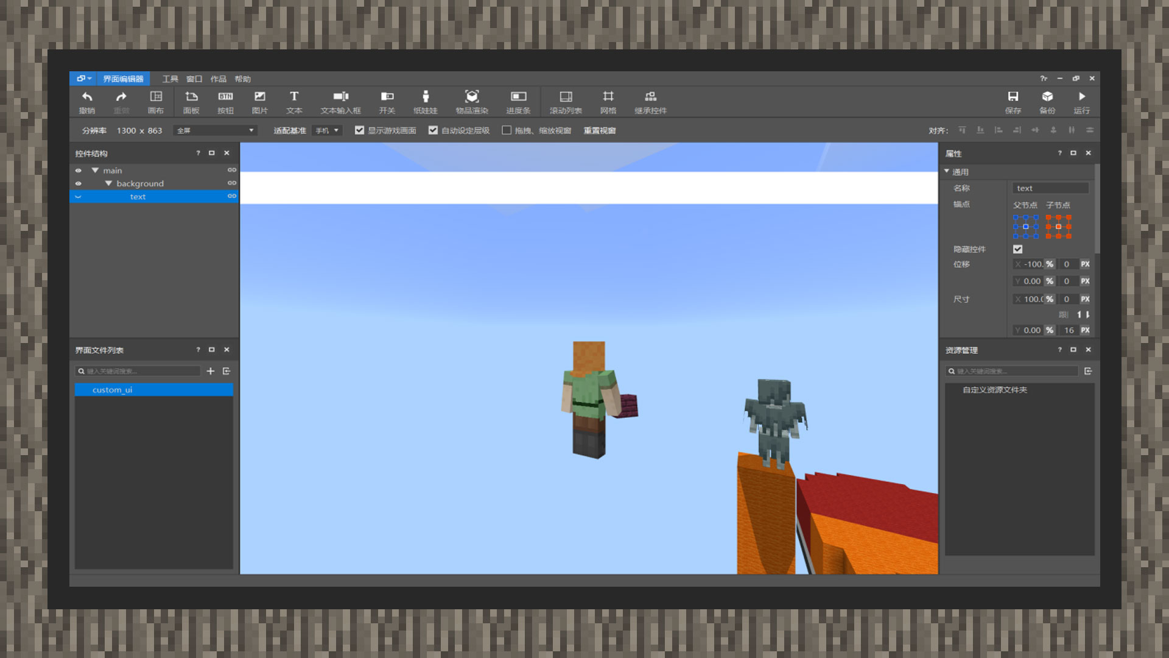Screen dimensions: 1169x658
Task: Enable 拖拽、缩放视窗 checkbox
Action: pos(507,130)
